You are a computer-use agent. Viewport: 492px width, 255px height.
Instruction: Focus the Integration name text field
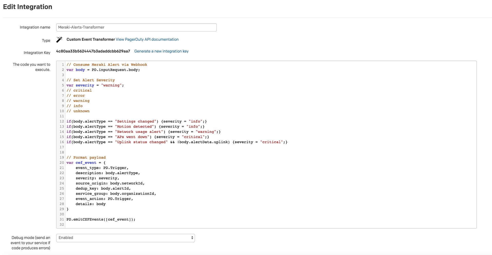click(136, 27)
